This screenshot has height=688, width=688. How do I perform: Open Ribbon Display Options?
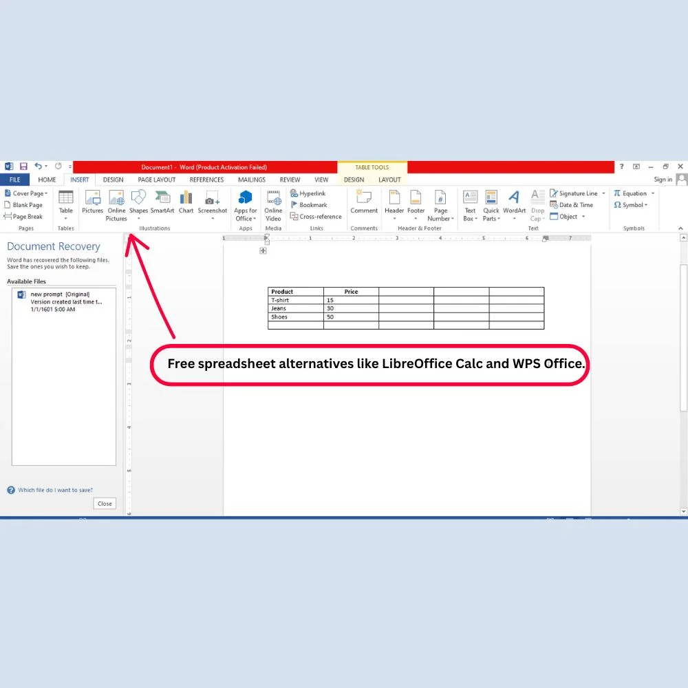tap(636, 166)
